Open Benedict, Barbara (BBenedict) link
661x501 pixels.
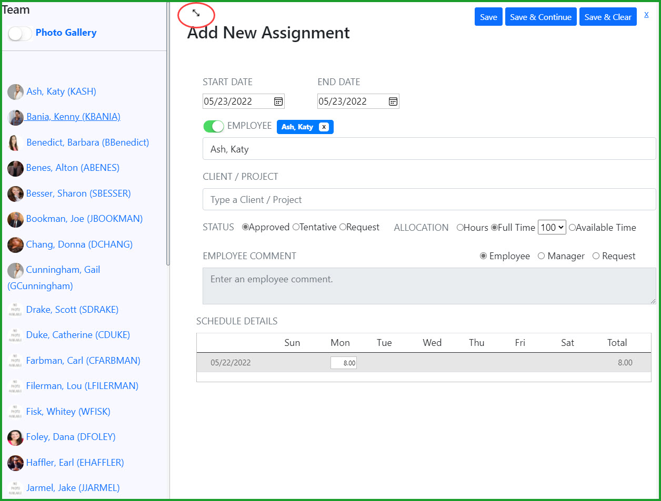tap(88, 142)
